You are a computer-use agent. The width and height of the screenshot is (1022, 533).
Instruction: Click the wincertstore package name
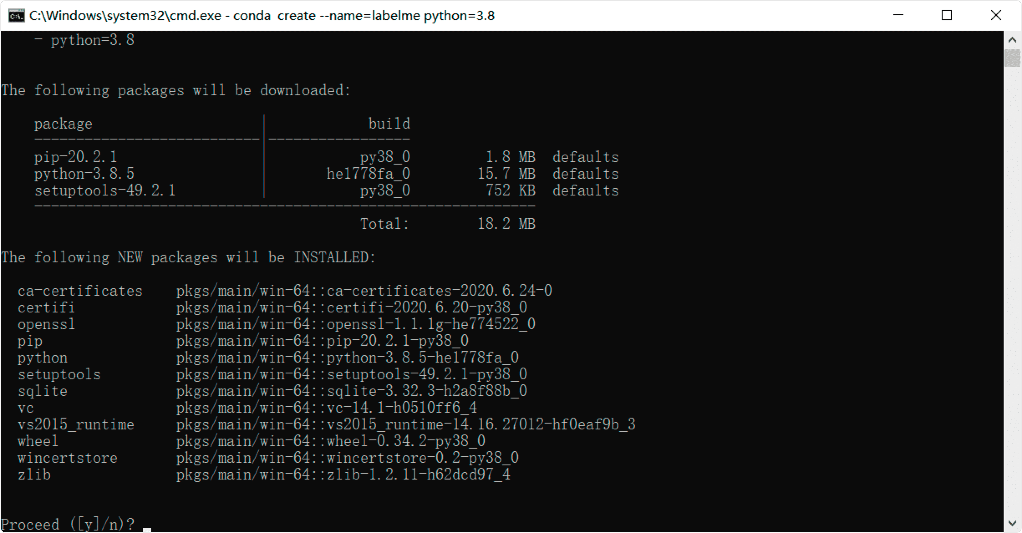pyautogui.click(x=67, y=458)
